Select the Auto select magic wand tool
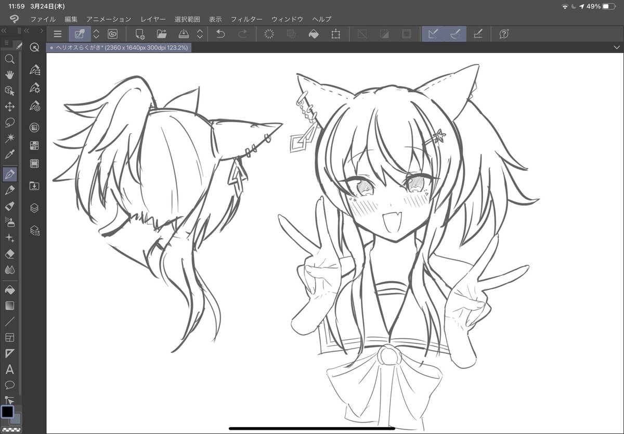 [x=9, y=138]
